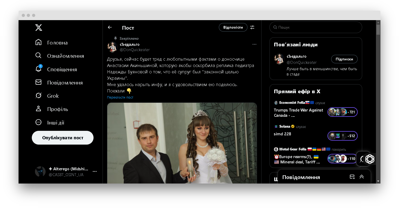Click Перекласти пост translate link
399x210 pixels.
pos(120,97)
